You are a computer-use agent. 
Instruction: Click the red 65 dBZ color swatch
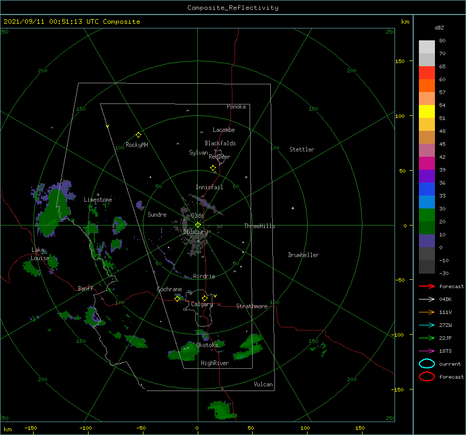[x=427, y=73]
